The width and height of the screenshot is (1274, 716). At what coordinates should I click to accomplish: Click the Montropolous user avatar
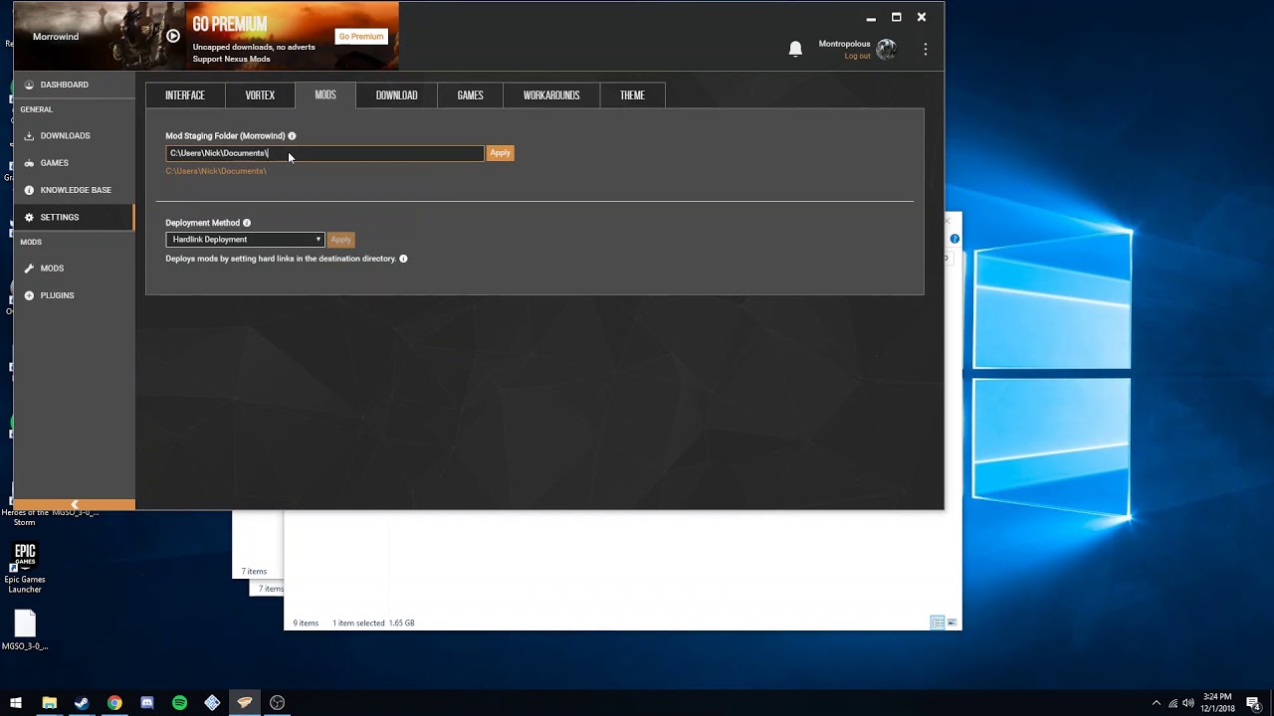886,49
